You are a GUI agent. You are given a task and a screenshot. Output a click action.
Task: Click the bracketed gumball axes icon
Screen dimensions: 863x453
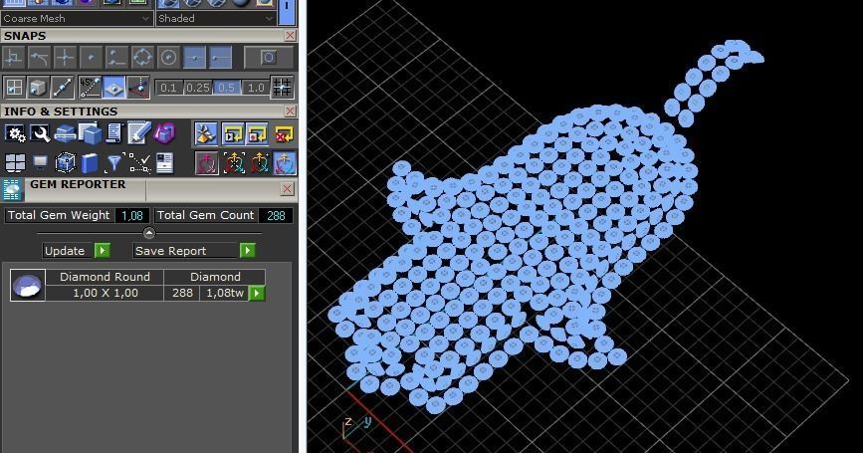coord(233,163)
